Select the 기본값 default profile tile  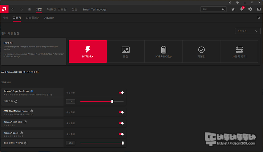[x=201, y=51]
